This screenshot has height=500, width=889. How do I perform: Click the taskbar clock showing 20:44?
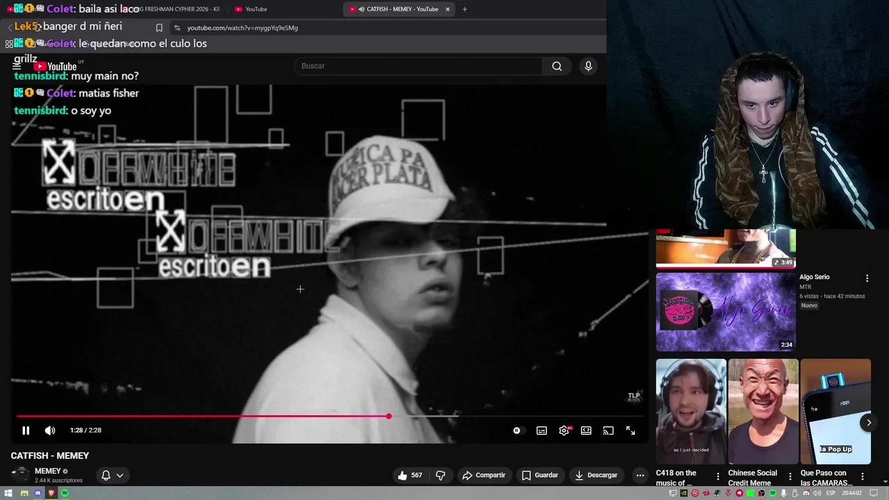[x=852, y=493]
